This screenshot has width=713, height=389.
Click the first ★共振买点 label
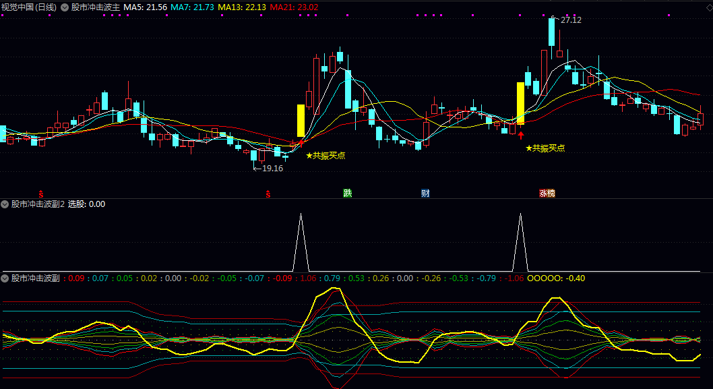(x=325, y=155)
